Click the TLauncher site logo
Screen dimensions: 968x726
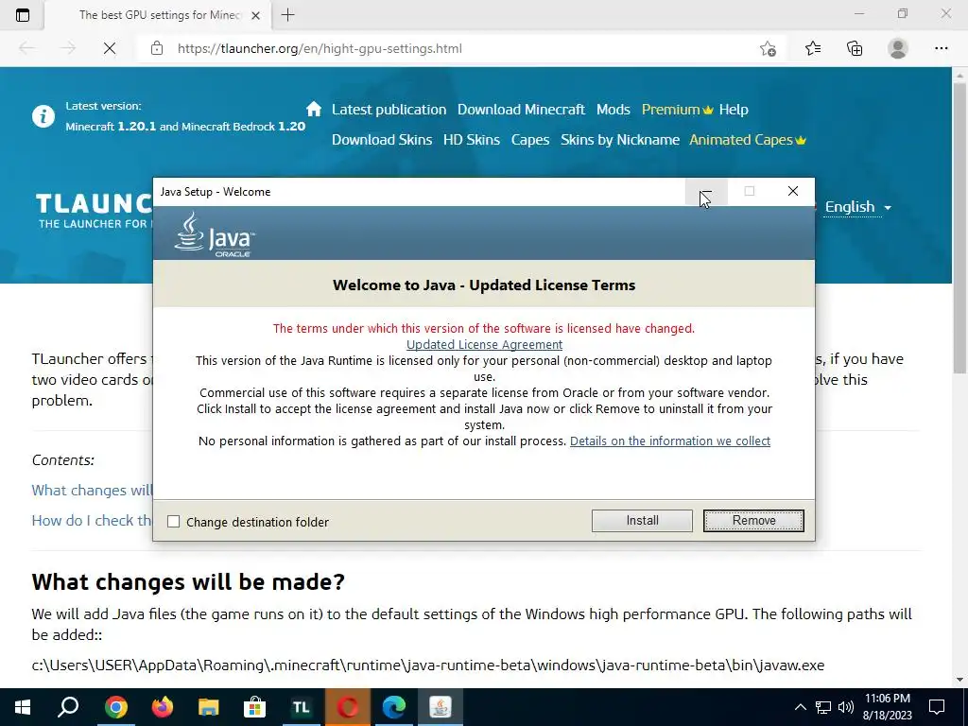coord(94,210)
